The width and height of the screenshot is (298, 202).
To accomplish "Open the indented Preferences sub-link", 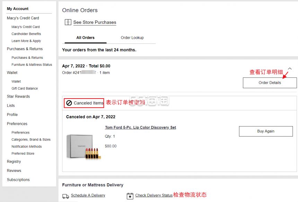I will (x=20, y=132).
